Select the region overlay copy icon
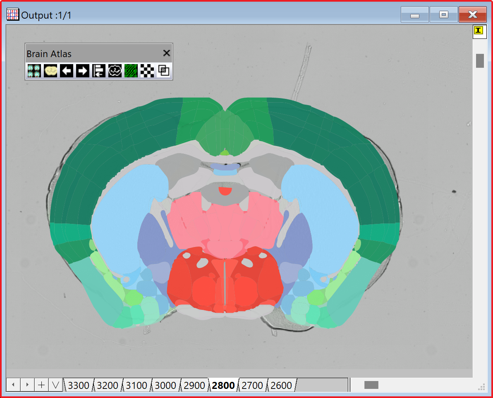The height and width of the screenshot is (398, 493). [163, 70]
